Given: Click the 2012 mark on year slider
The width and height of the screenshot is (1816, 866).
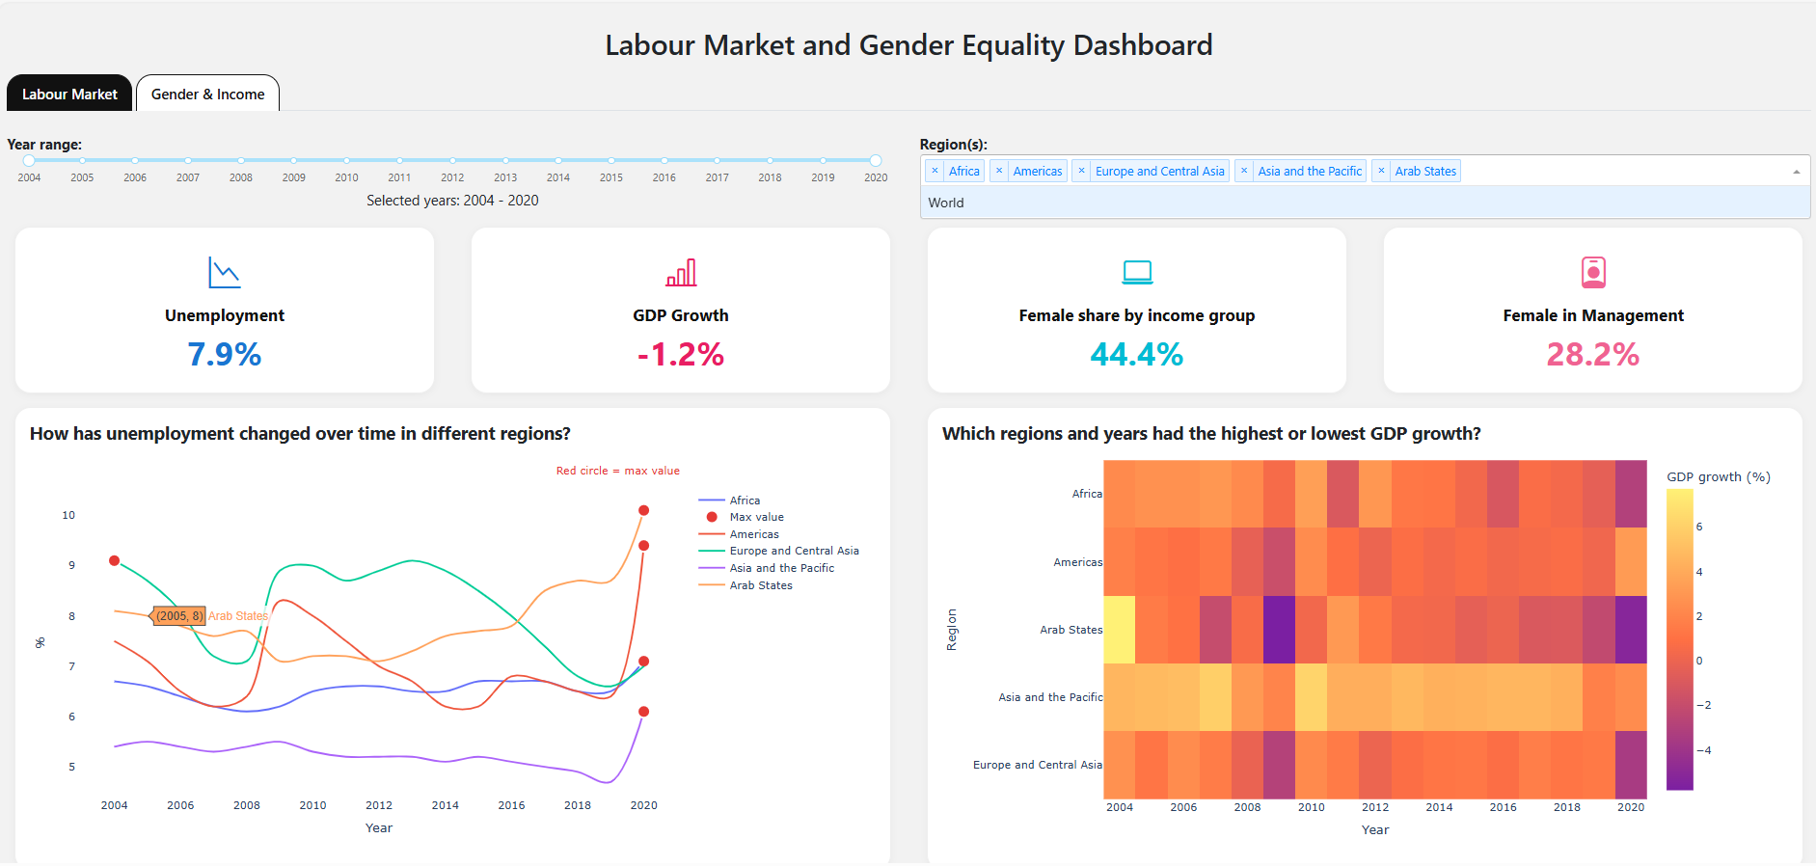Looking at the screenshot, I should pyautogui.click(x=452, y=160).
